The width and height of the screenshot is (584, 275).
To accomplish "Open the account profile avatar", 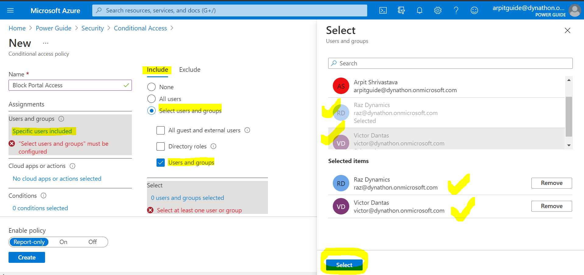I will [x=575, y=10].
